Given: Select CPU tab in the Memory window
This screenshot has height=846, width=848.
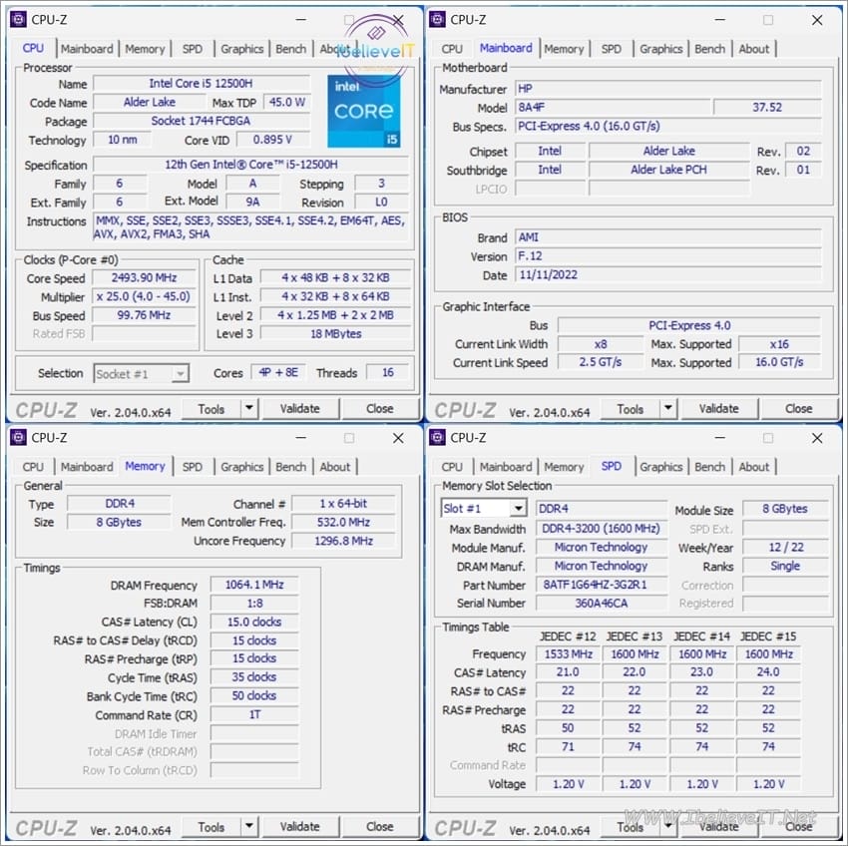Looking at the screenshot, I should [x=33, y=467].
